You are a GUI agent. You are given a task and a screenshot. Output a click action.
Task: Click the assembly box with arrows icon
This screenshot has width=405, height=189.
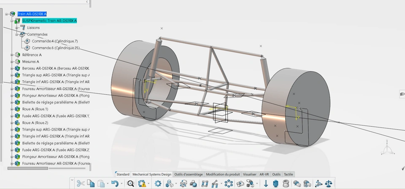point(183,184)
